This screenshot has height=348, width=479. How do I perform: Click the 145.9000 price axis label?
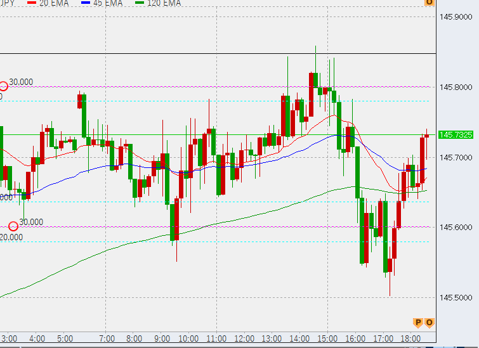[456, 16]
